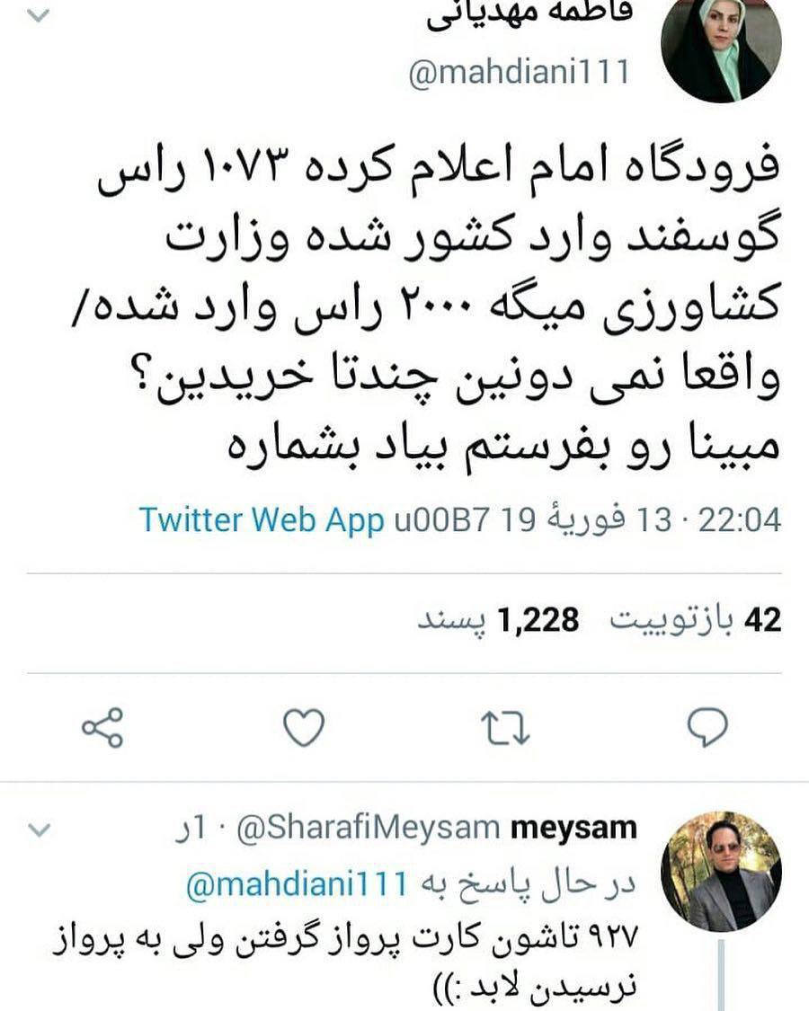Click the @mahdiani111 mention in reply

click(x=297, y=884)
